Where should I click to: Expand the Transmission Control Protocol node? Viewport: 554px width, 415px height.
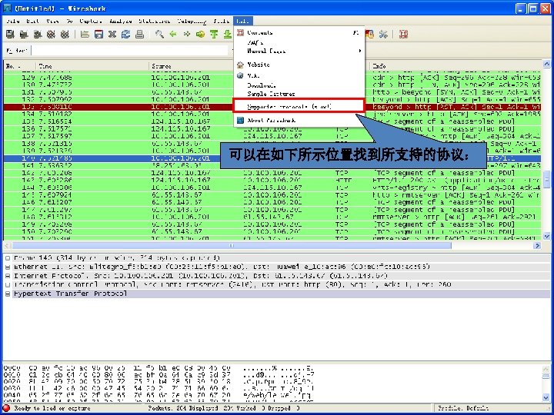coord(8,284)
